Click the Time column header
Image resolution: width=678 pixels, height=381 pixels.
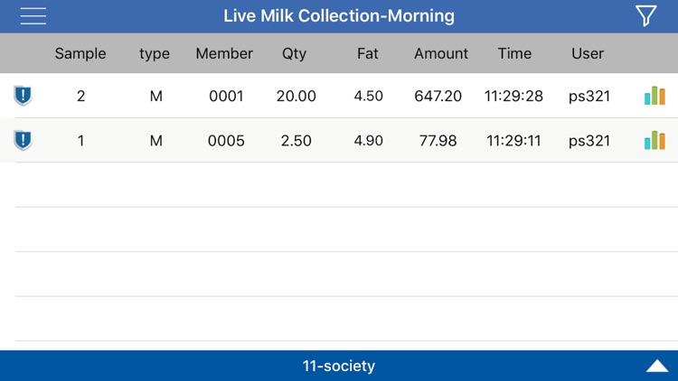(514, 53)
